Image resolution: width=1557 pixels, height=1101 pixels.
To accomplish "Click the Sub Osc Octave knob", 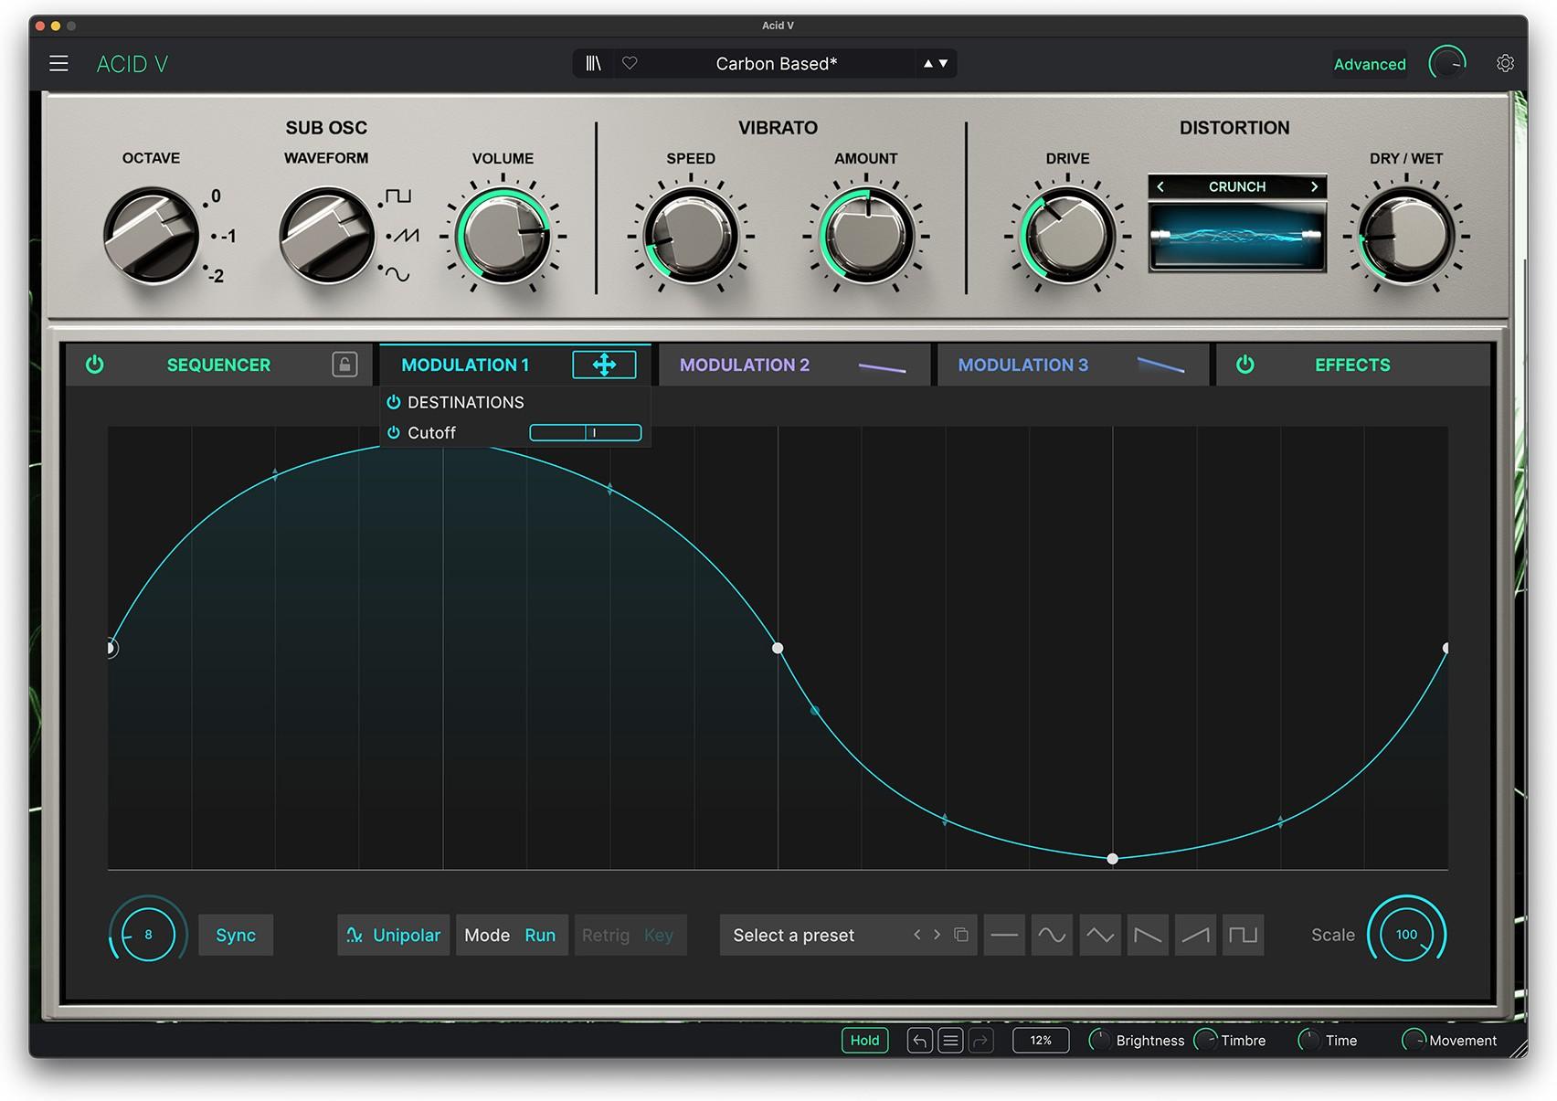I will coord(151,236).
